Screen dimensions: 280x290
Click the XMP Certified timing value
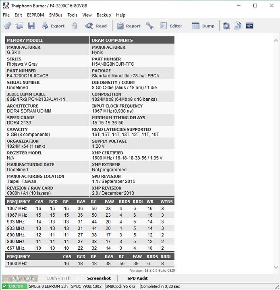tap(127, 158)
